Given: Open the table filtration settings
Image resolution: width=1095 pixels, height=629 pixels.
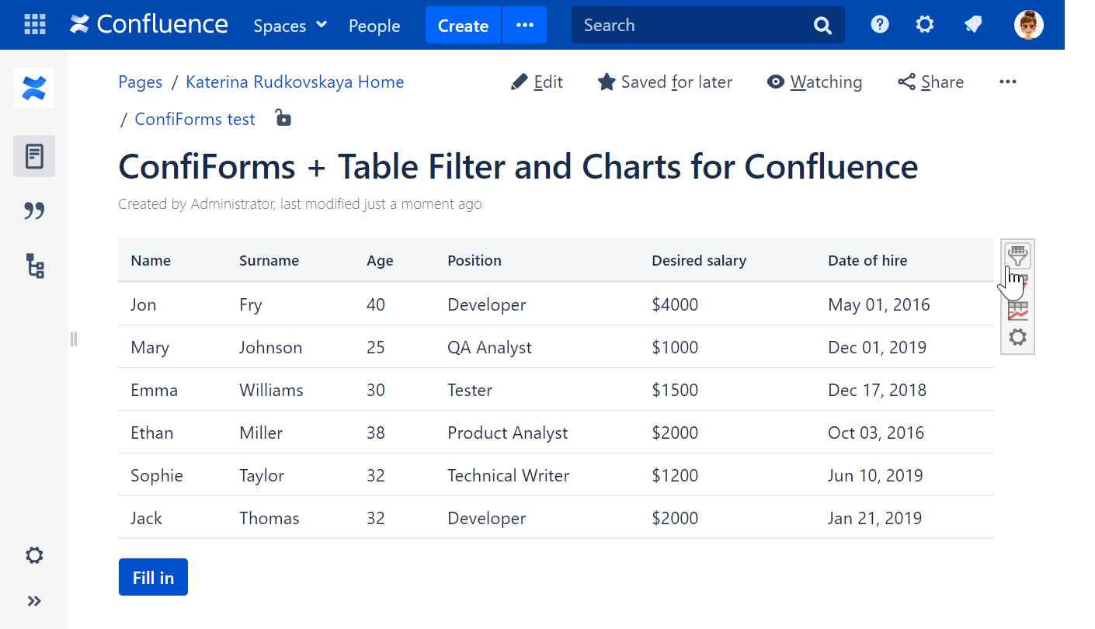Looking at the screenshot, I should [1017, 255].
